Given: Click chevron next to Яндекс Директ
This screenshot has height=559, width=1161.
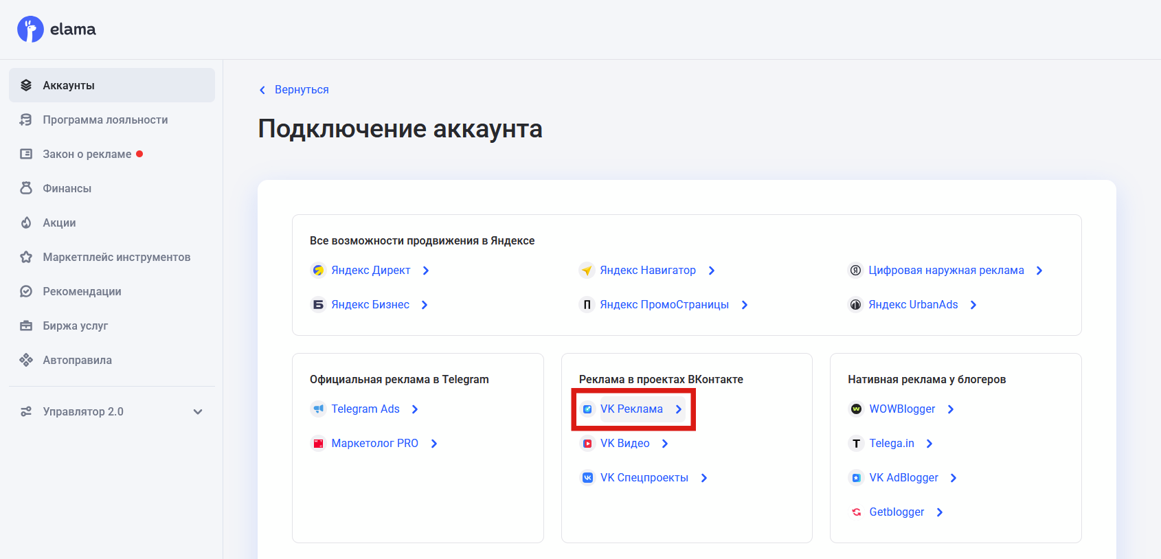Looking at the screenshot, I should click(x=426, y=271).
